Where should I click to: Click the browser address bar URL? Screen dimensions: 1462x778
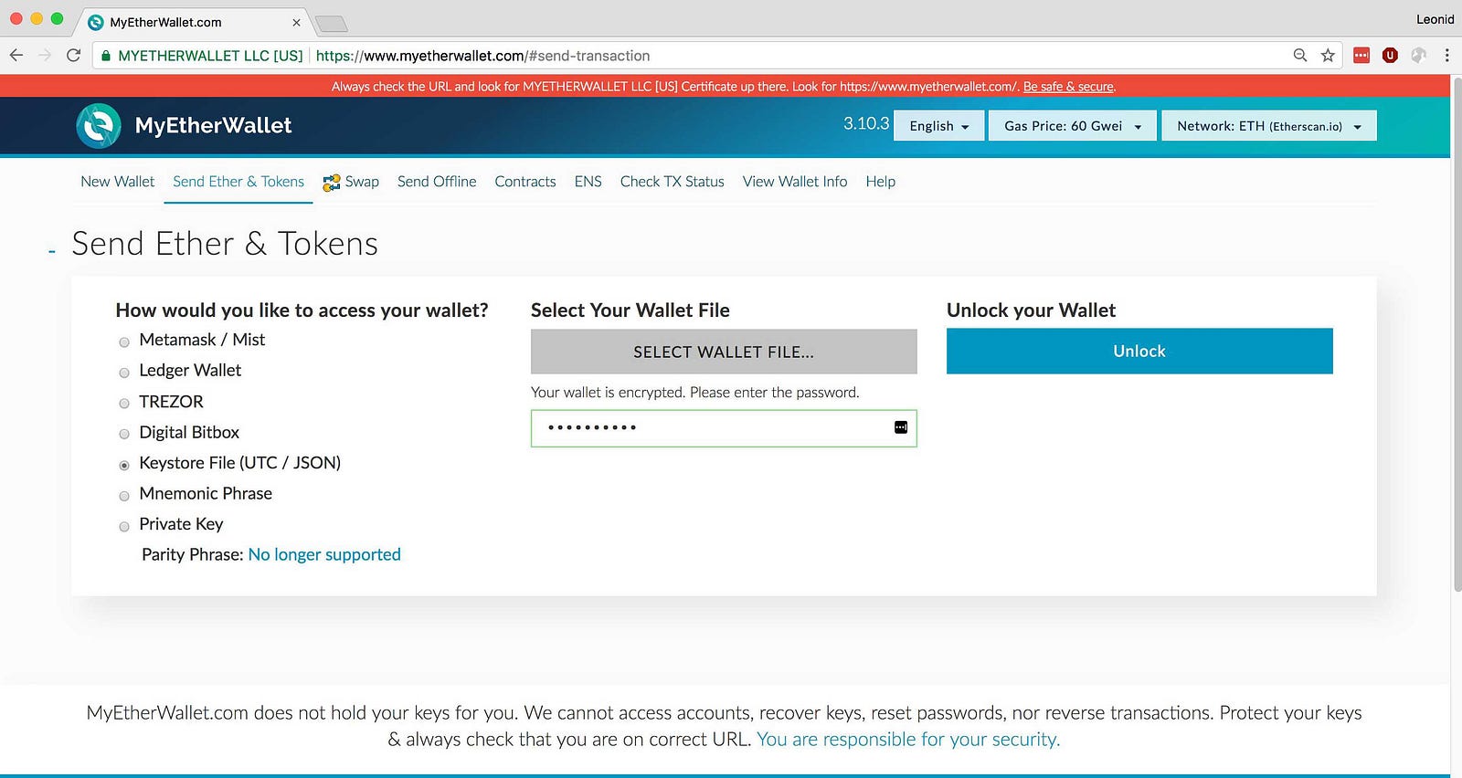pos(482,56)
